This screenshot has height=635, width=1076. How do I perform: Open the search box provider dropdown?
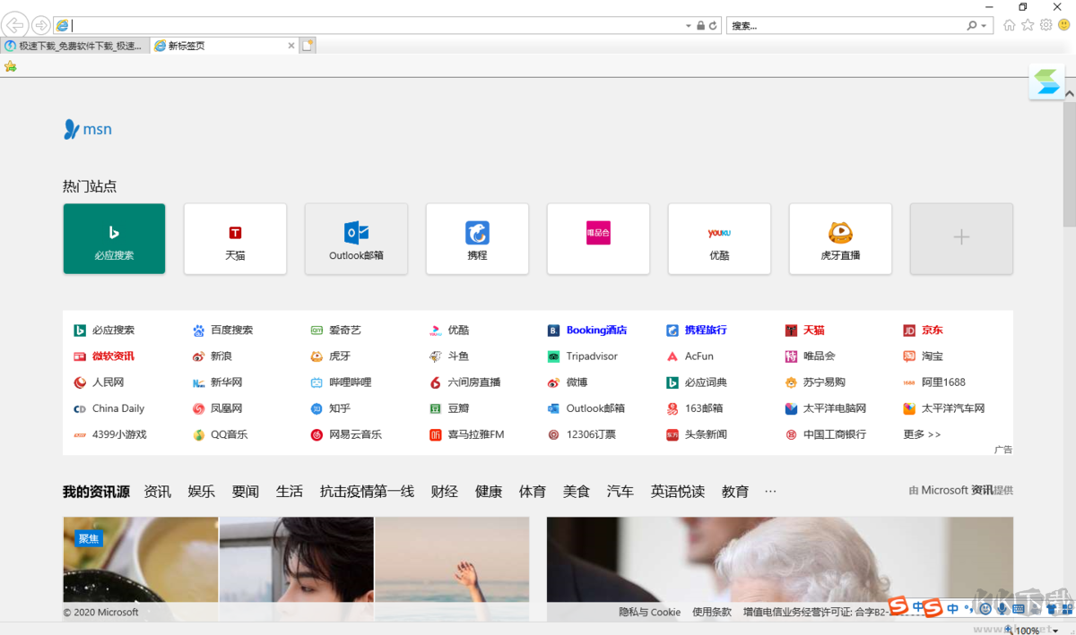coord(983,25)
